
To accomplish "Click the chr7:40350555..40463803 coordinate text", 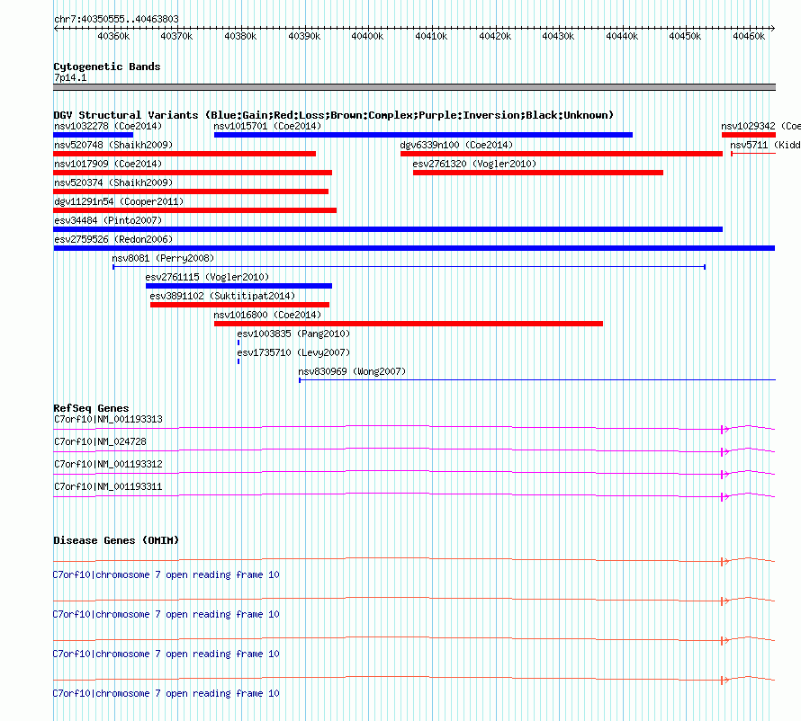I will [116, 19].
